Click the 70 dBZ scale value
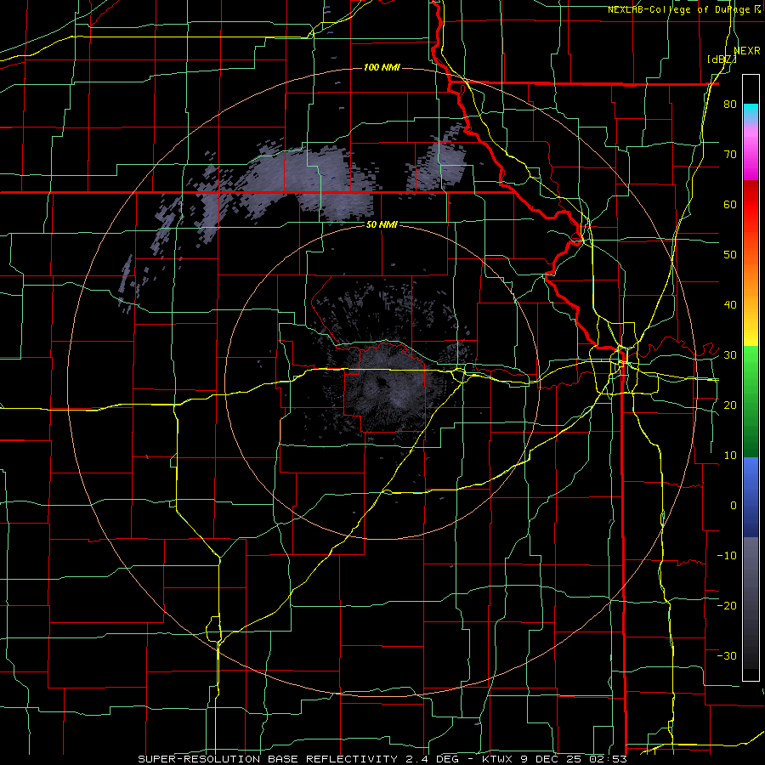The height and width of the screenshot is (765, 765). tap(730, 154)
